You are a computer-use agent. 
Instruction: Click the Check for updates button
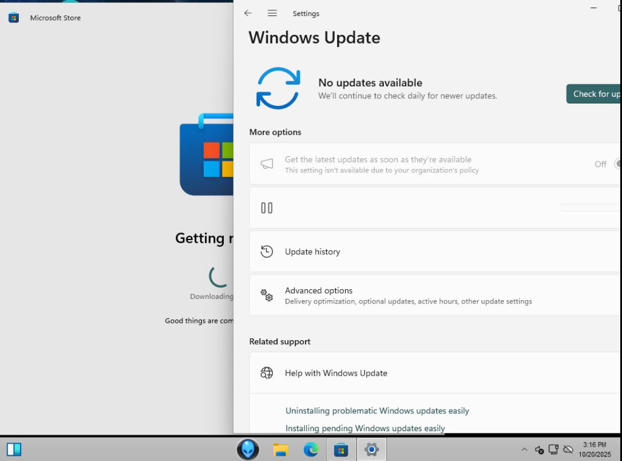coord(593,94)
